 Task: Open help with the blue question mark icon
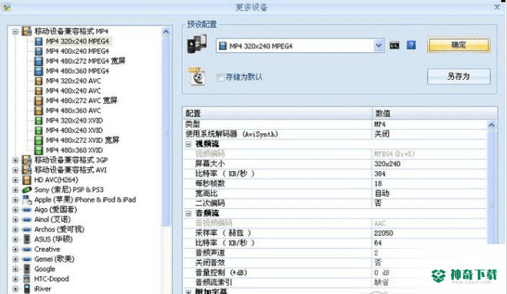click(x=411, y=45)
